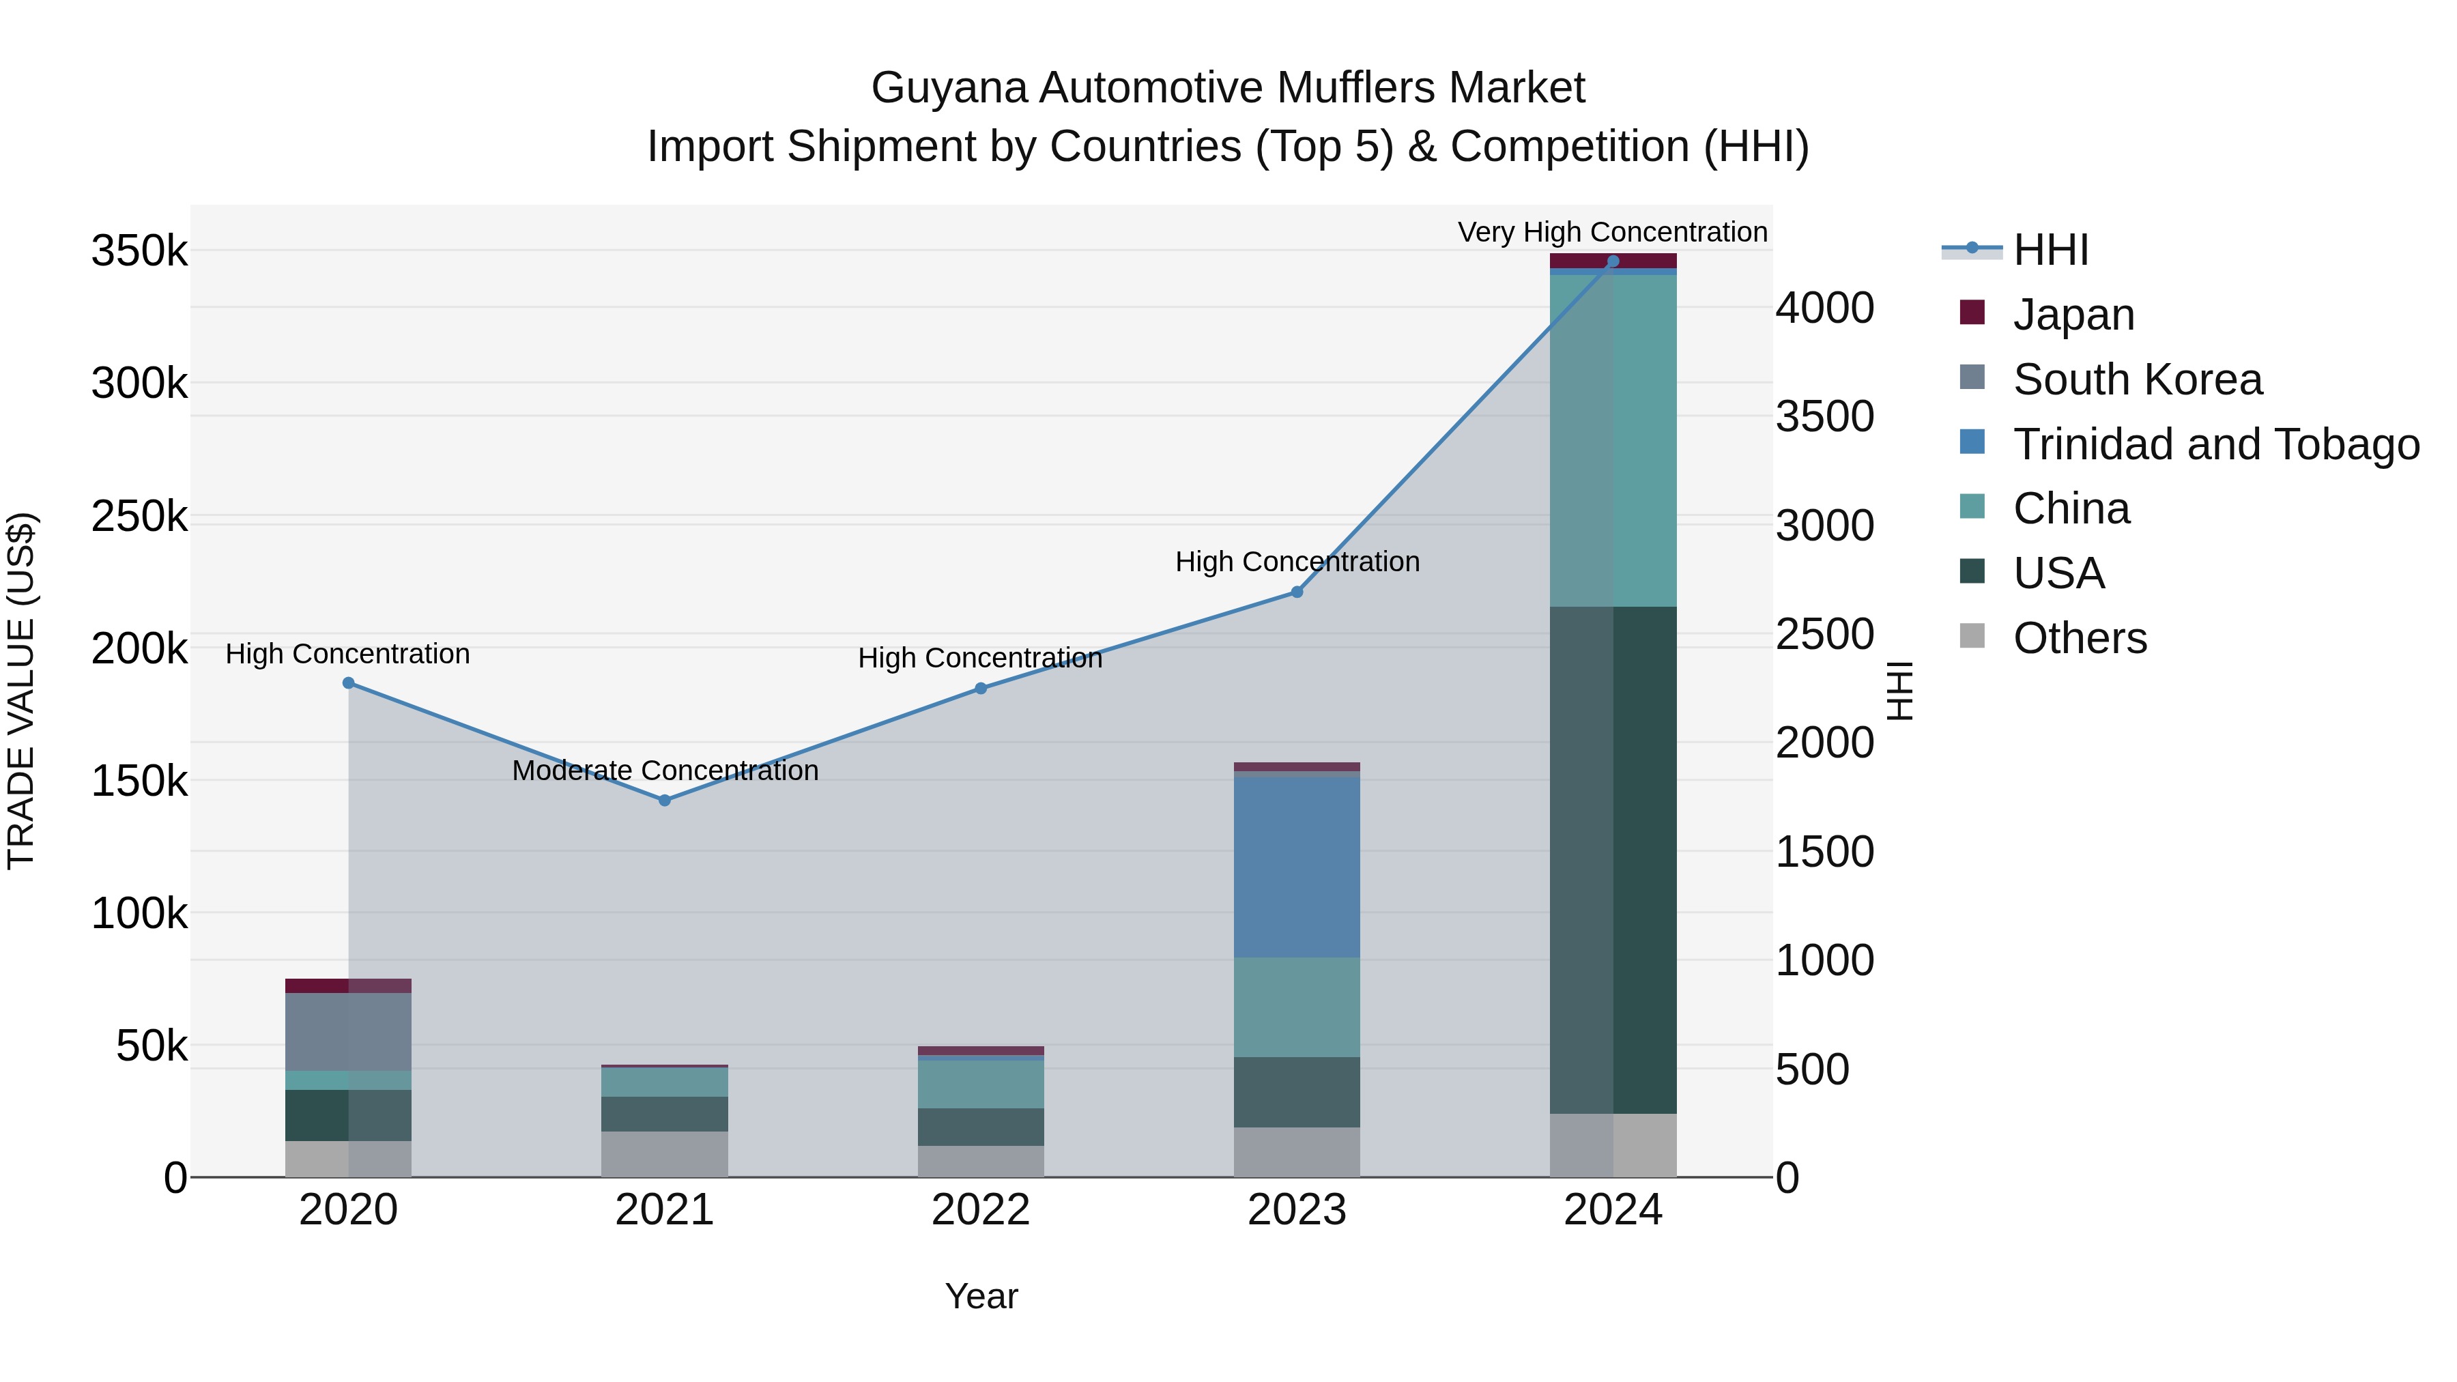Select the 2020 HHI data point
Image resolution: width=2457 pixels, height=1382 pixels.
348,683
